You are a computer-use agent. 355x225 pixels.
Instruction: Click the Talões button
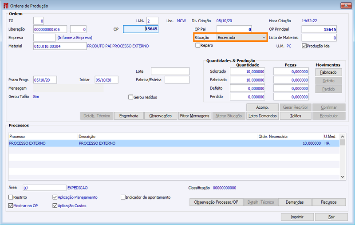pos(296,116)
